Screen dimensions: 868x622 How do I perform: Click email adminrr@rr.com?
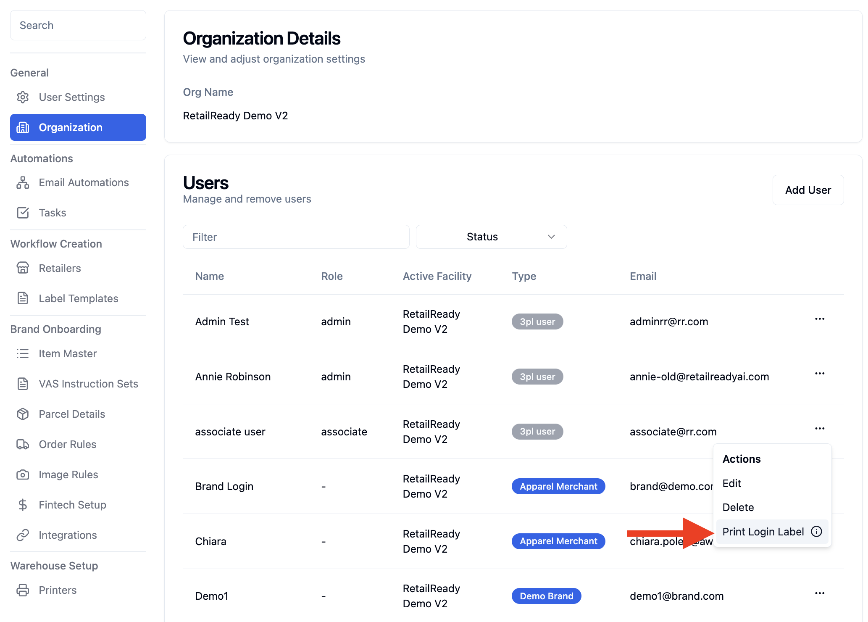coord(669,322)
